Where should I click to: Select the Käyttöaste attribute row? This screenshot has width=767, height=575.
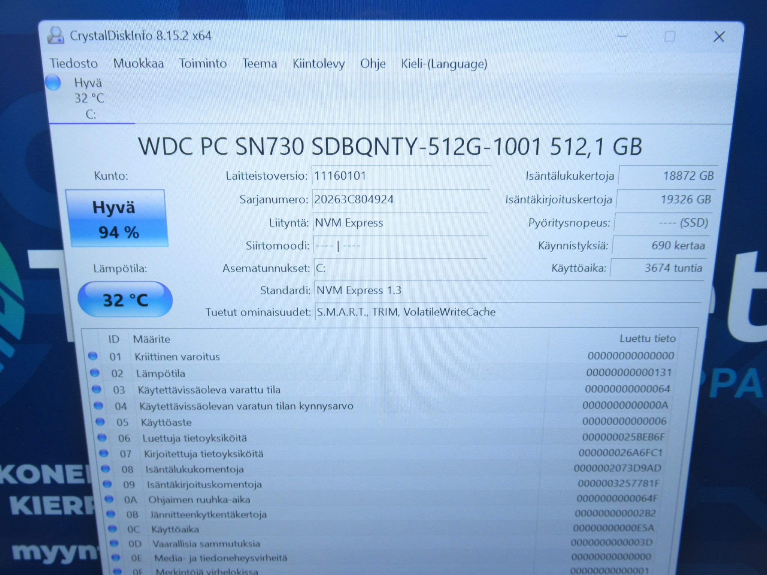[381, 422]
